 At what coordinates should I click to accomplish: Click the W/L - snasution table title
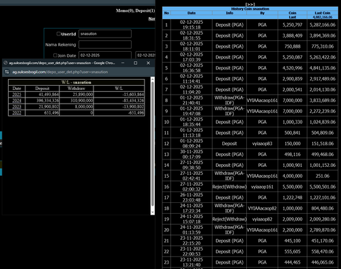[x=76, y=82]
